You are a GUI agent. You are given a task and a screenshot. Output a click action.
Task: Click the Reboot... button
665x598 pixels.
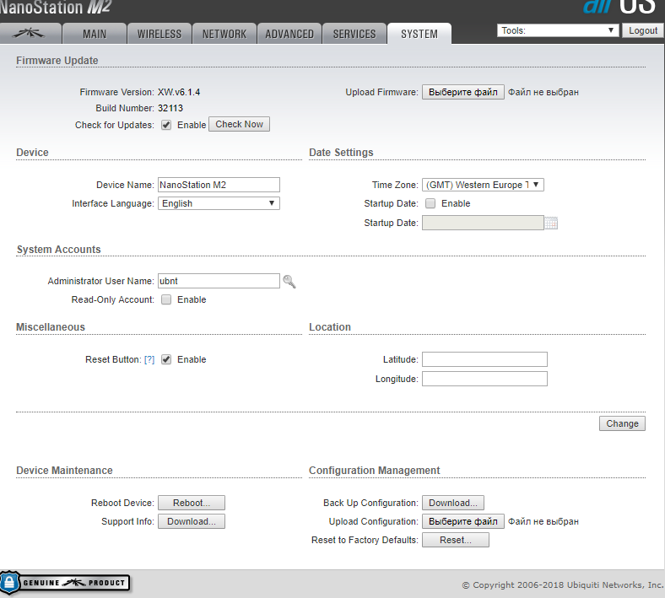tap(192, 503)
